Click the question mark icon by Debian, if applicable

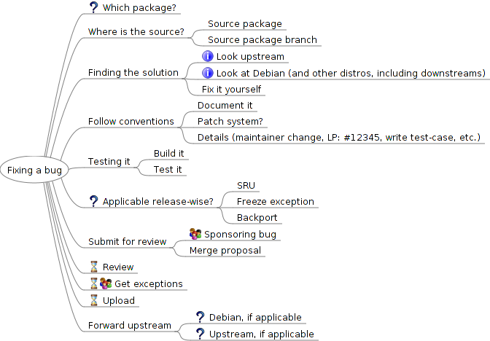pyautogui.click(x=200, y=317)
